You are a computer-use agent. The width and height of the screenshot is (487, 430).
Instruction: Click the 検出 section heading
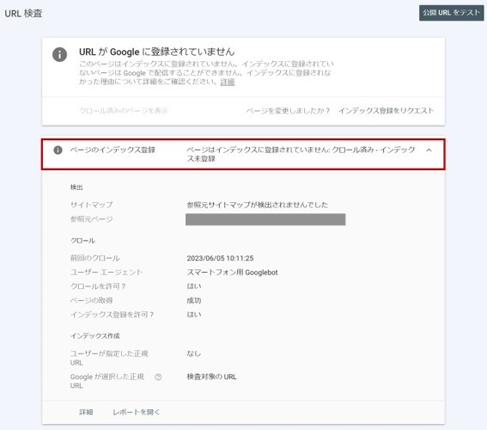[x=76, y=187]
